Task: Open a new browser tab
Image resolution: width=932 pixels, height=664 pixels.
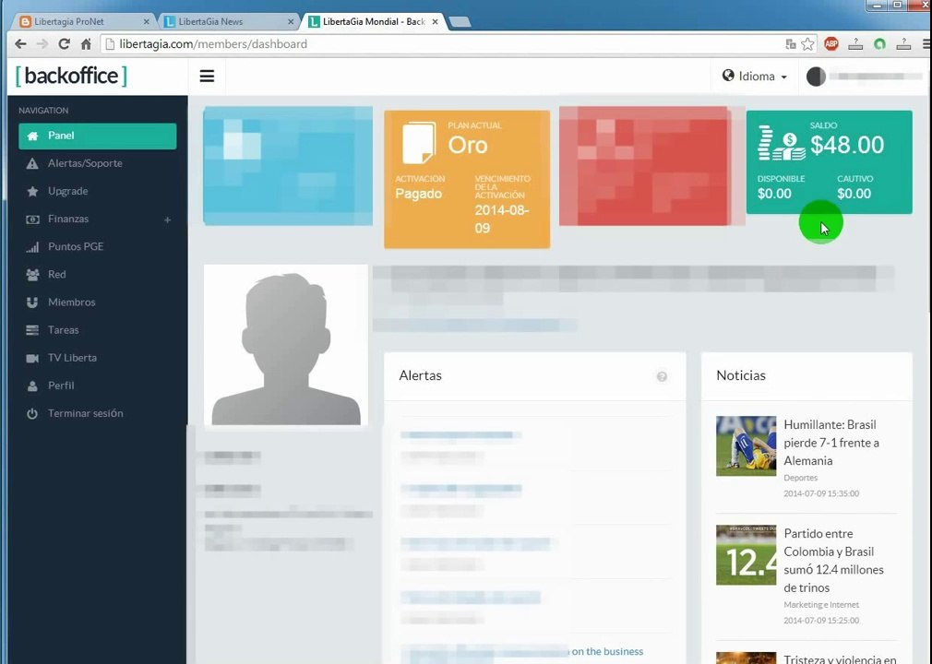Action: tap(460, 21)
